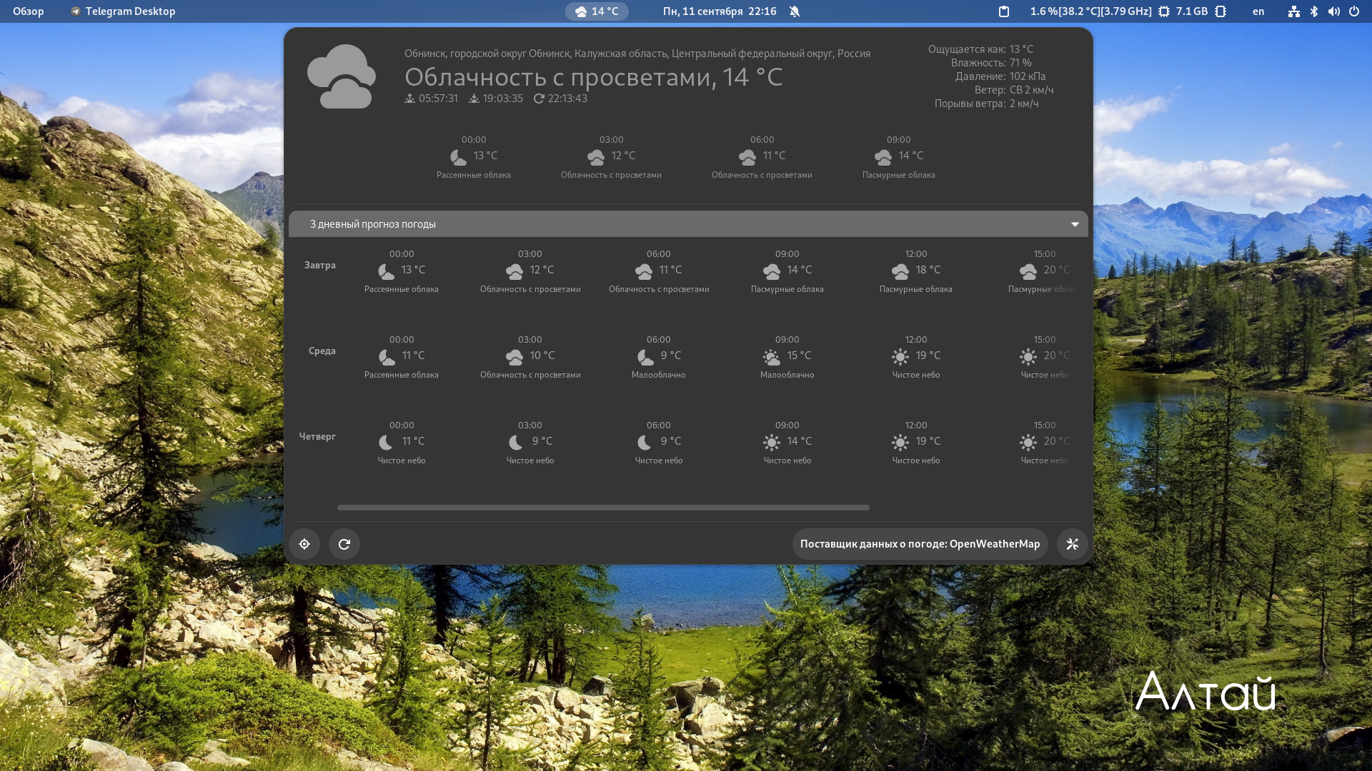Collapse the 3 дневный прогноз погоды section
This screenshot has width=1372, height=771.
pos(688,224)
